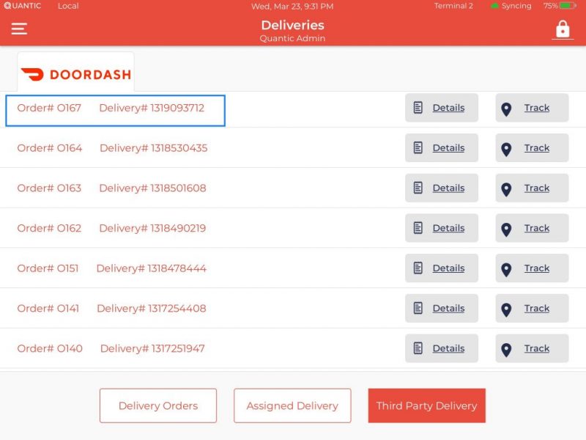Open the hamburger navigation menu

point(18,29)
